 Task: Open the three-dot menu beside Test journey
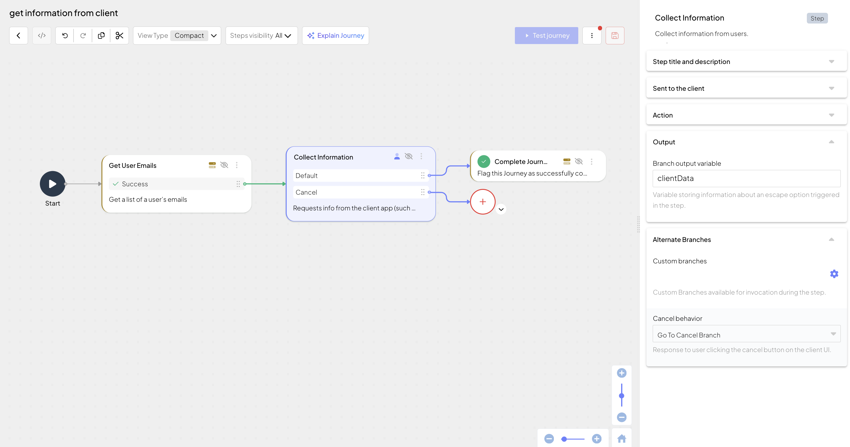click(x=592, y=36)
